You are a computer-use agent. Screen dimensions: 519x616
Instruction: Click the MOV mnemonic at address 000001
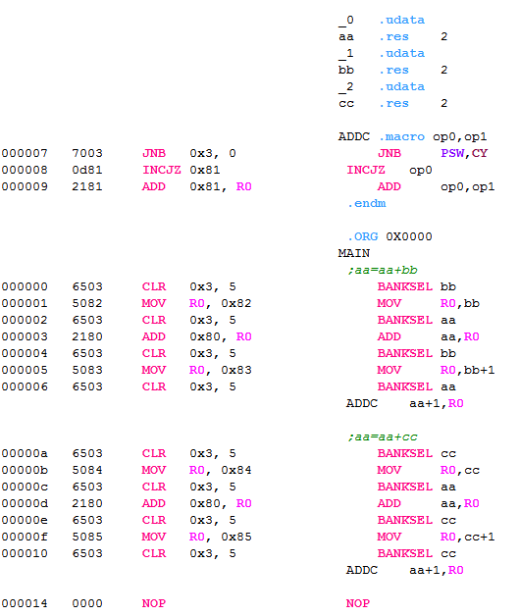click(154, 303)
